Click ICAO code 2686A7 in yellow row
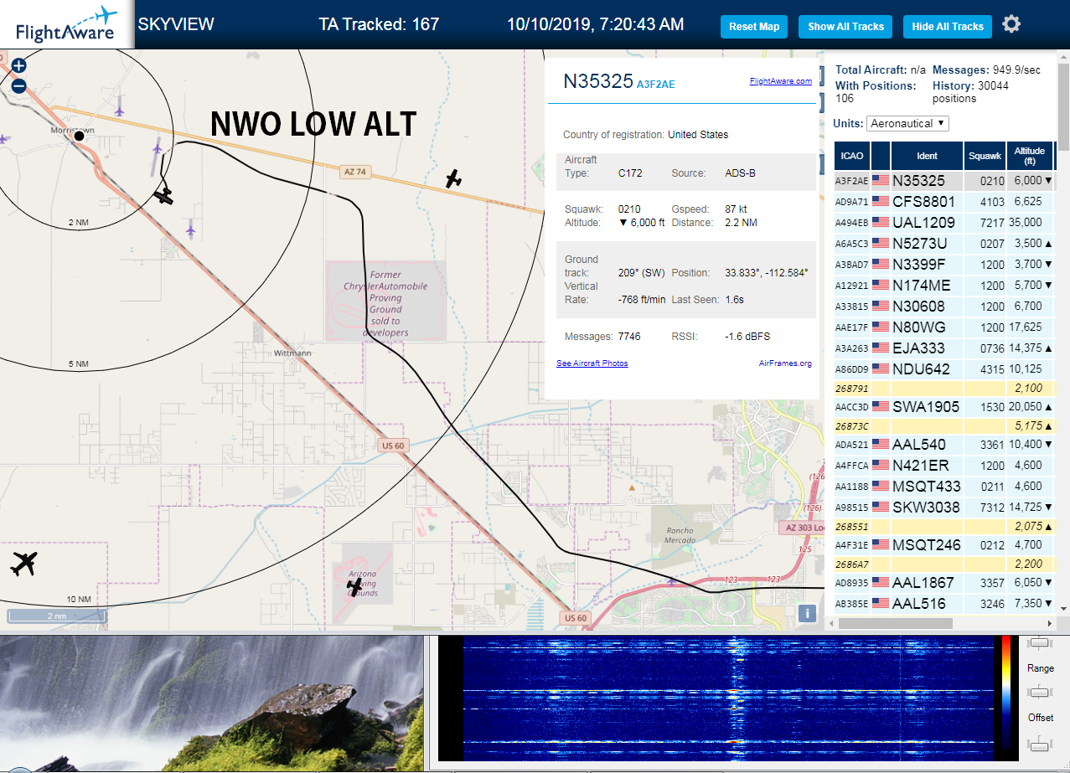This screenshot has height=773, width=1070. (852, 564)
